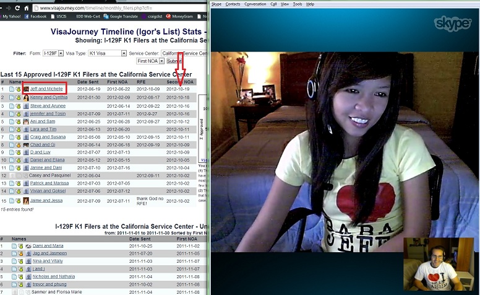
Task: Click the Second NOA date 2012-10-19
Action: [x=178, y=89]
